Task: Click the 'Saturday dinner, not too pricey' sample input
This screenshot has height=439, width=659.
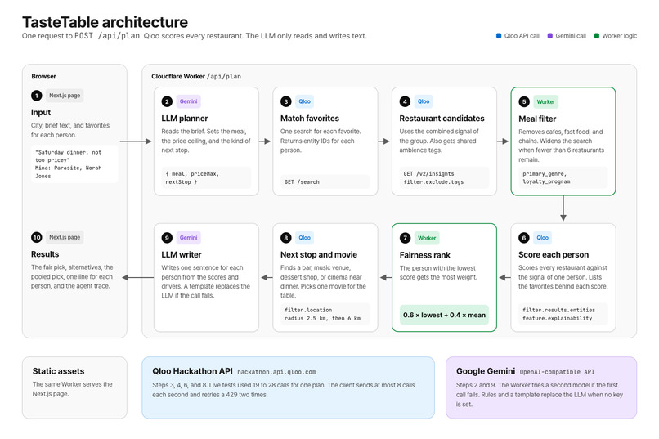Action: pos(74,164)
